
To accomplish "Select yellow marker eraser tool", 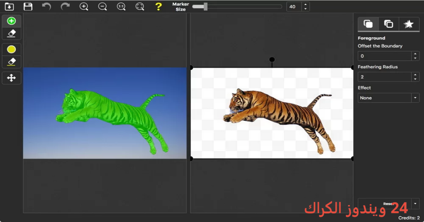I will [11, 62].
